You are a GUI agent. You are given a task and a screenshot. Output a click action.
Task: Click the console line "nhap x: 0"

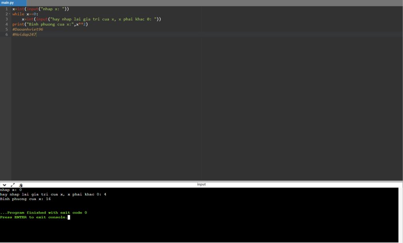click(x=11, y=190)
